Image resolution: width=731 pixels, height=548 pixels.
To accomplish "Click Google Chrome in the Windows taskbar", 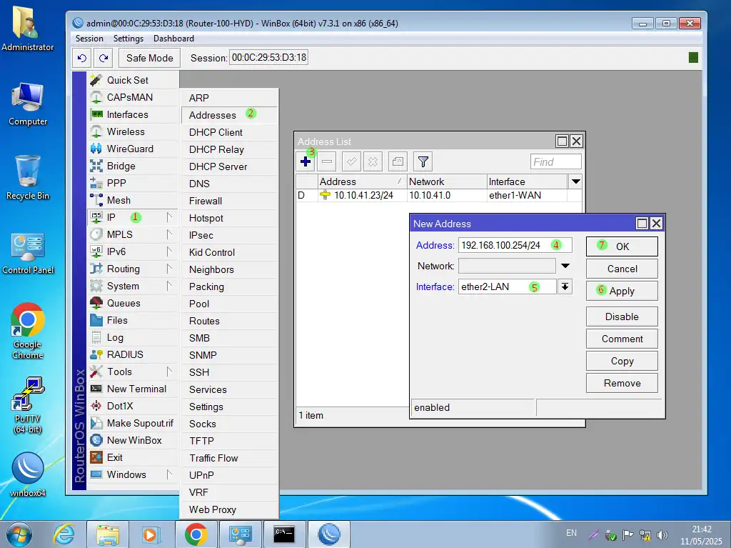I will (196, 534).
